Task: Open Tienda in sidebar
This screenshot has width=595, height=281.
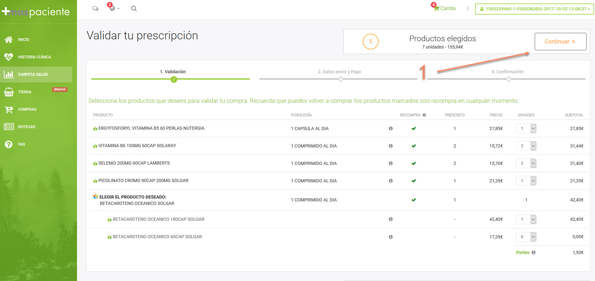Action: 25,92
